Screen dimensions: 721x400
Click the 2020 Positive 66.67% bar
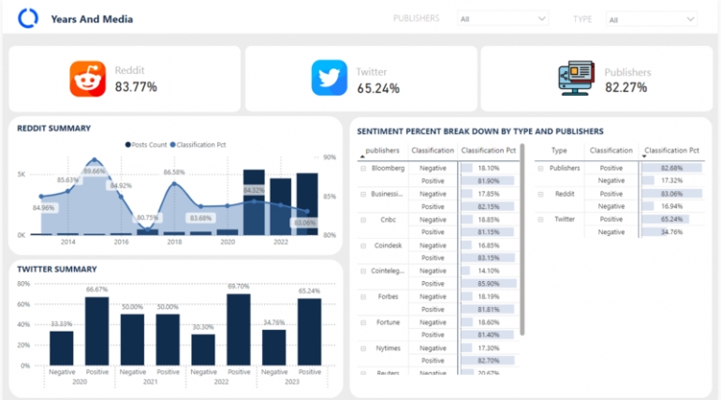pos(97,332)
